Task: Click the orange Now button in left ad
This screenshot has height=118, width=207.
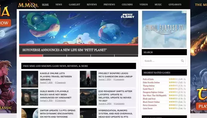Action: tap(5, 23)
